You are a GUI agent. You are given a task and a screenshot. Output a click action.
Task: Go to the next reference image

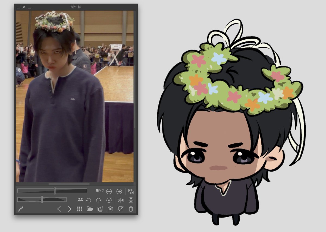pyautogui.click(x=70, y=209)
